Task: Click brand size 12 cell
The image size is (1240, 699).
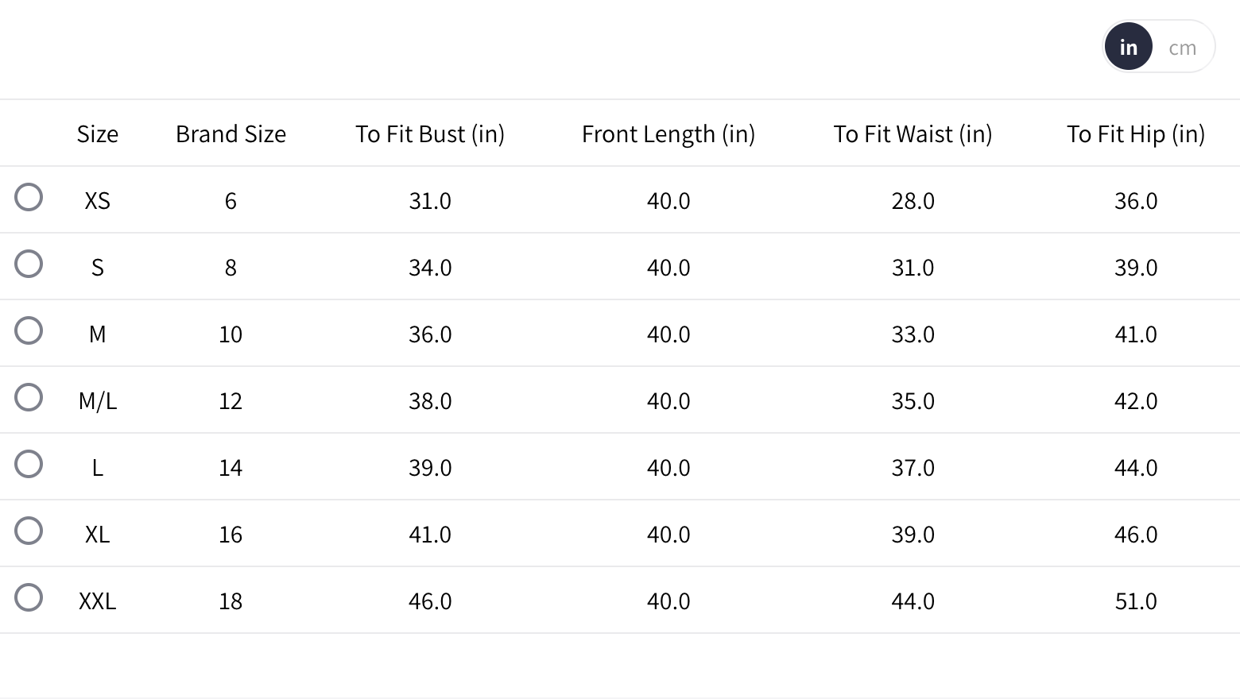Action: [x=231, y=401]
